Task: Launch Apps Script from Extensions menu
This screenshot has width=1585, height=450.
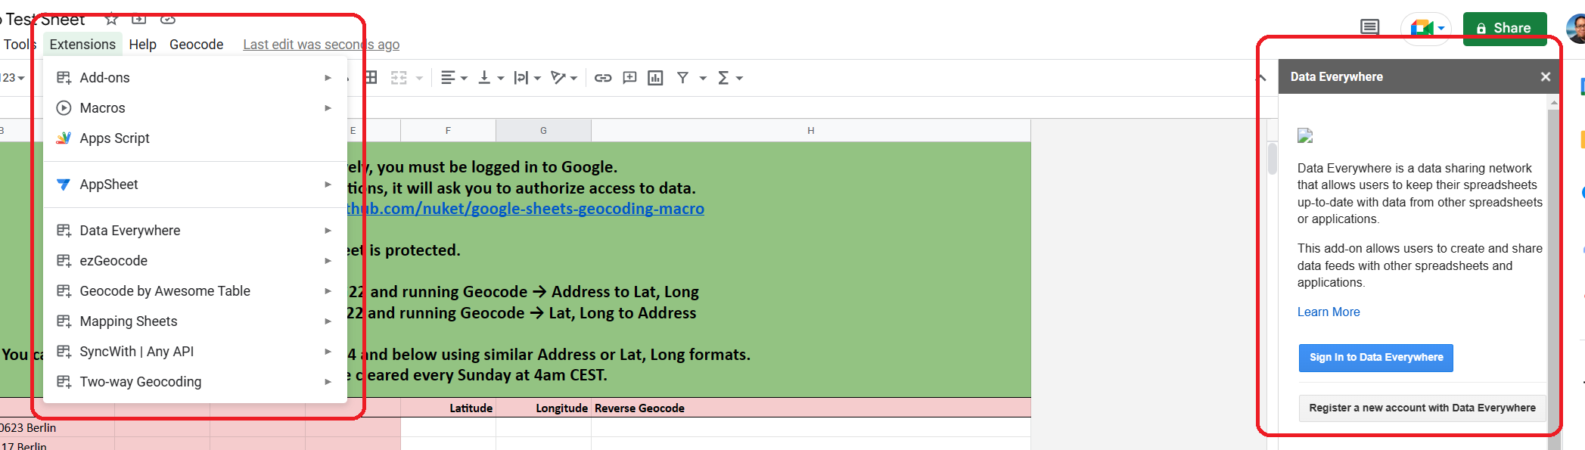Action: point(195,138)
